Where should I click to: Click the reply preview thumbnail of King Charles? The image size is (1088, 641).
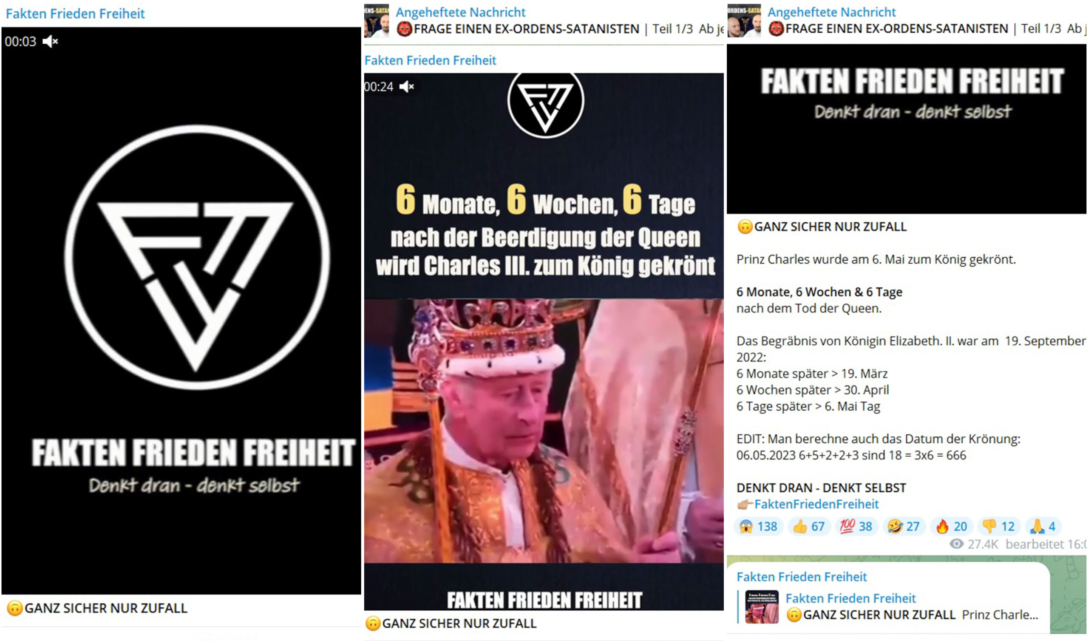762,607
